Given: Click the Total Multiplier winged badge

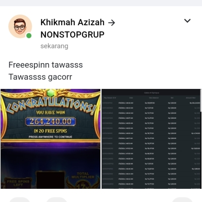Looking at the screenshot, I should 83,181.
